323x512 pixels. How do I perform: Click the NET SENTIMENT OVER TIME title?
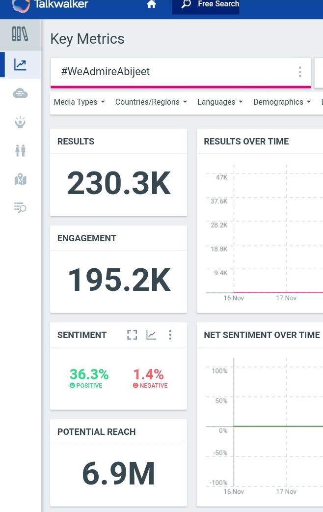point(262,335)
